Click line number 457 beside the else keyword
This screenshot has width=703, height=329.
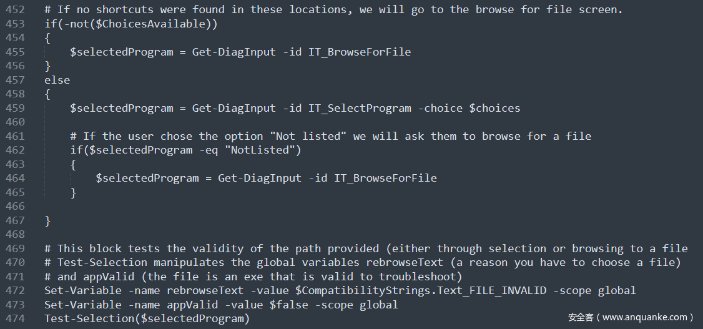(15, 80)
